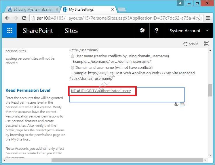
Task: Click the SharePoint title link
Action: [x=38, y=31]
